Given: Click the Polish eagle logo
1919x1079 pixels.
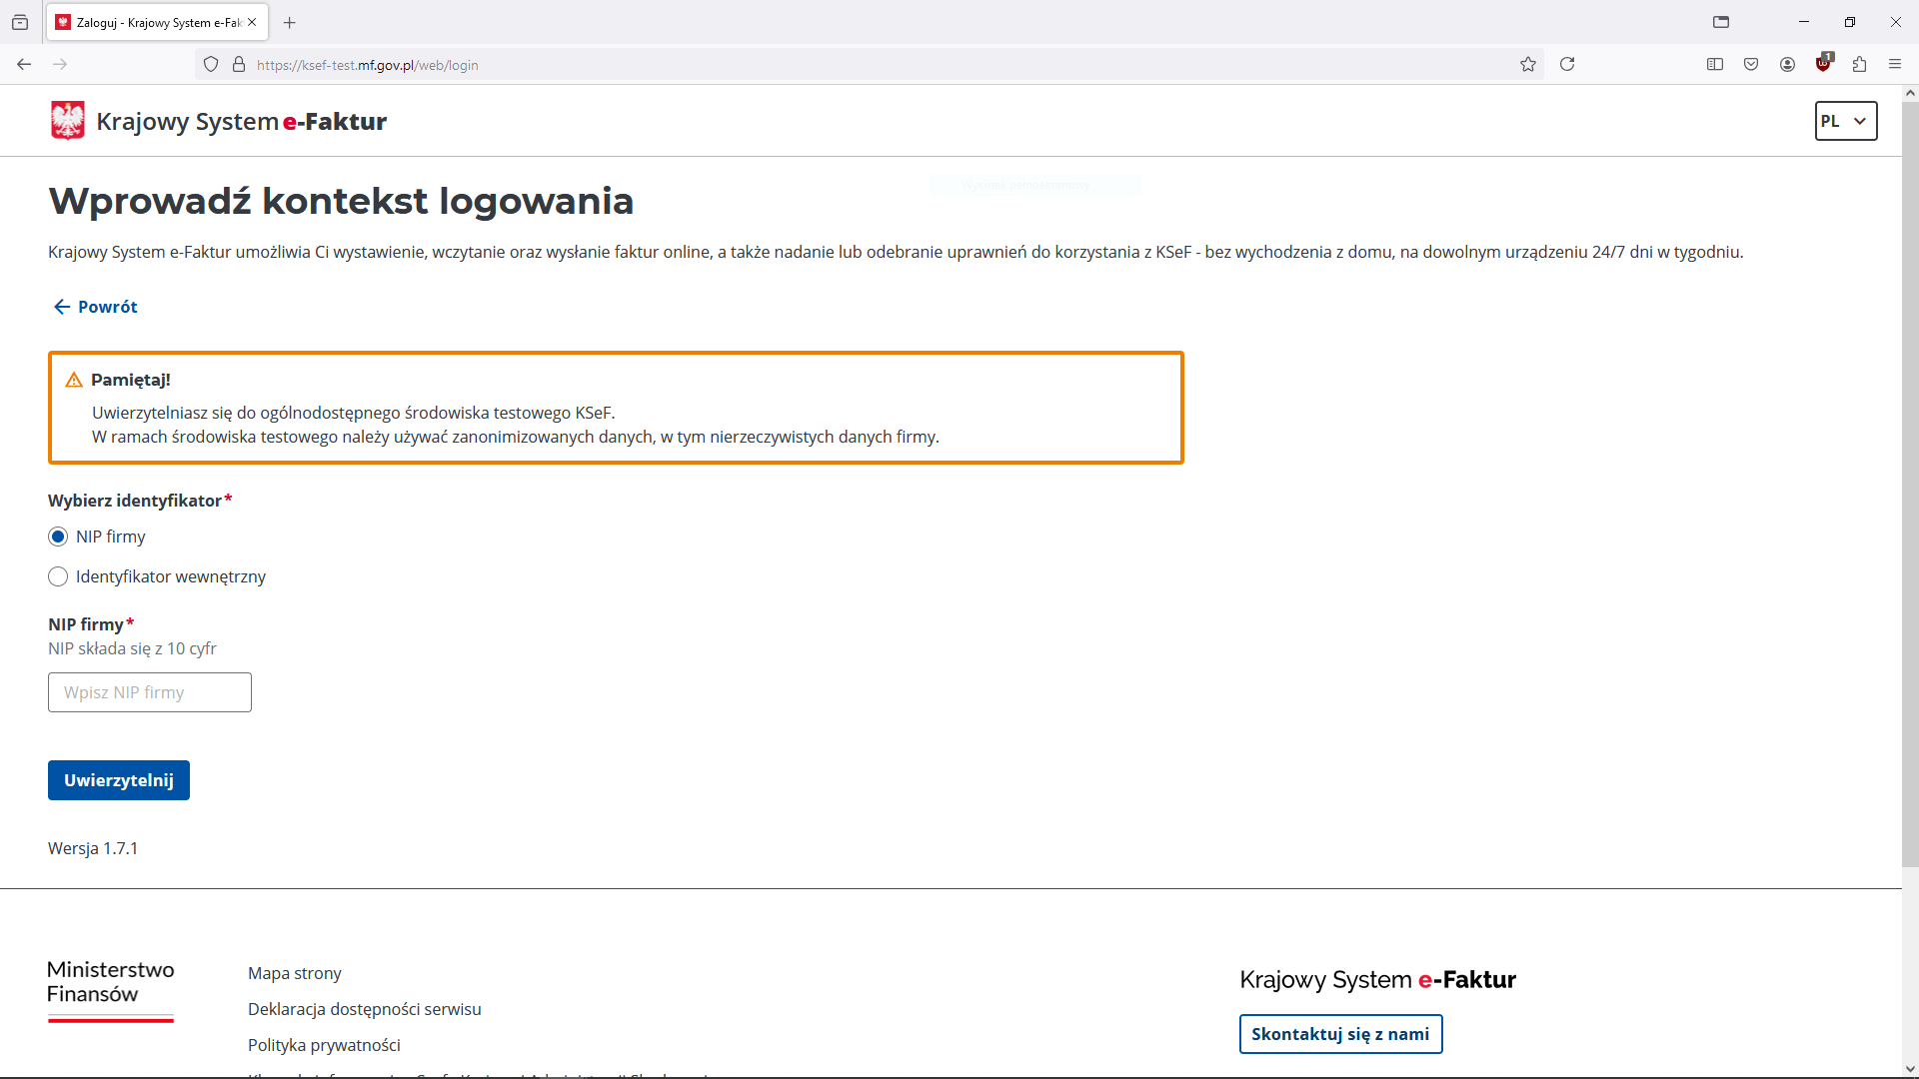Looking at the screenshot, I should coord(68,121).
